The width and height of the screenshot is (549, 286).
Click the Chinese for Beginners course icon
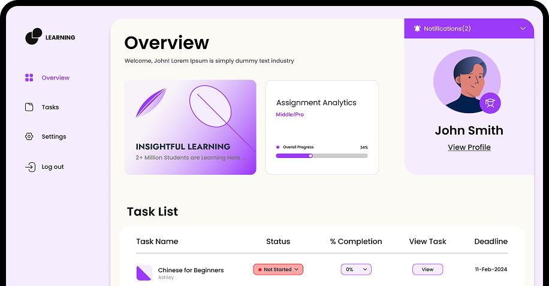(x=144, y=273)
